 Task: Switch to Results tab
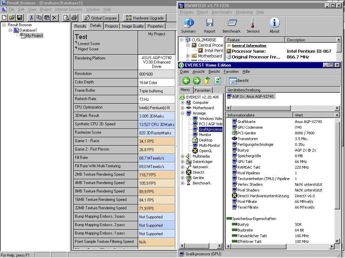tap(80, 26)
